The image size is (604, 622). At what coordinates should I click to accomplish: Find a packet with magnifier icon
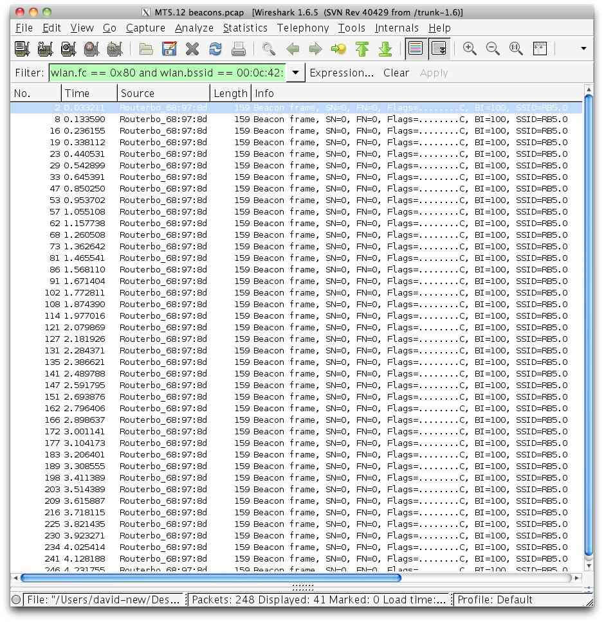click(x=269, y=49)
